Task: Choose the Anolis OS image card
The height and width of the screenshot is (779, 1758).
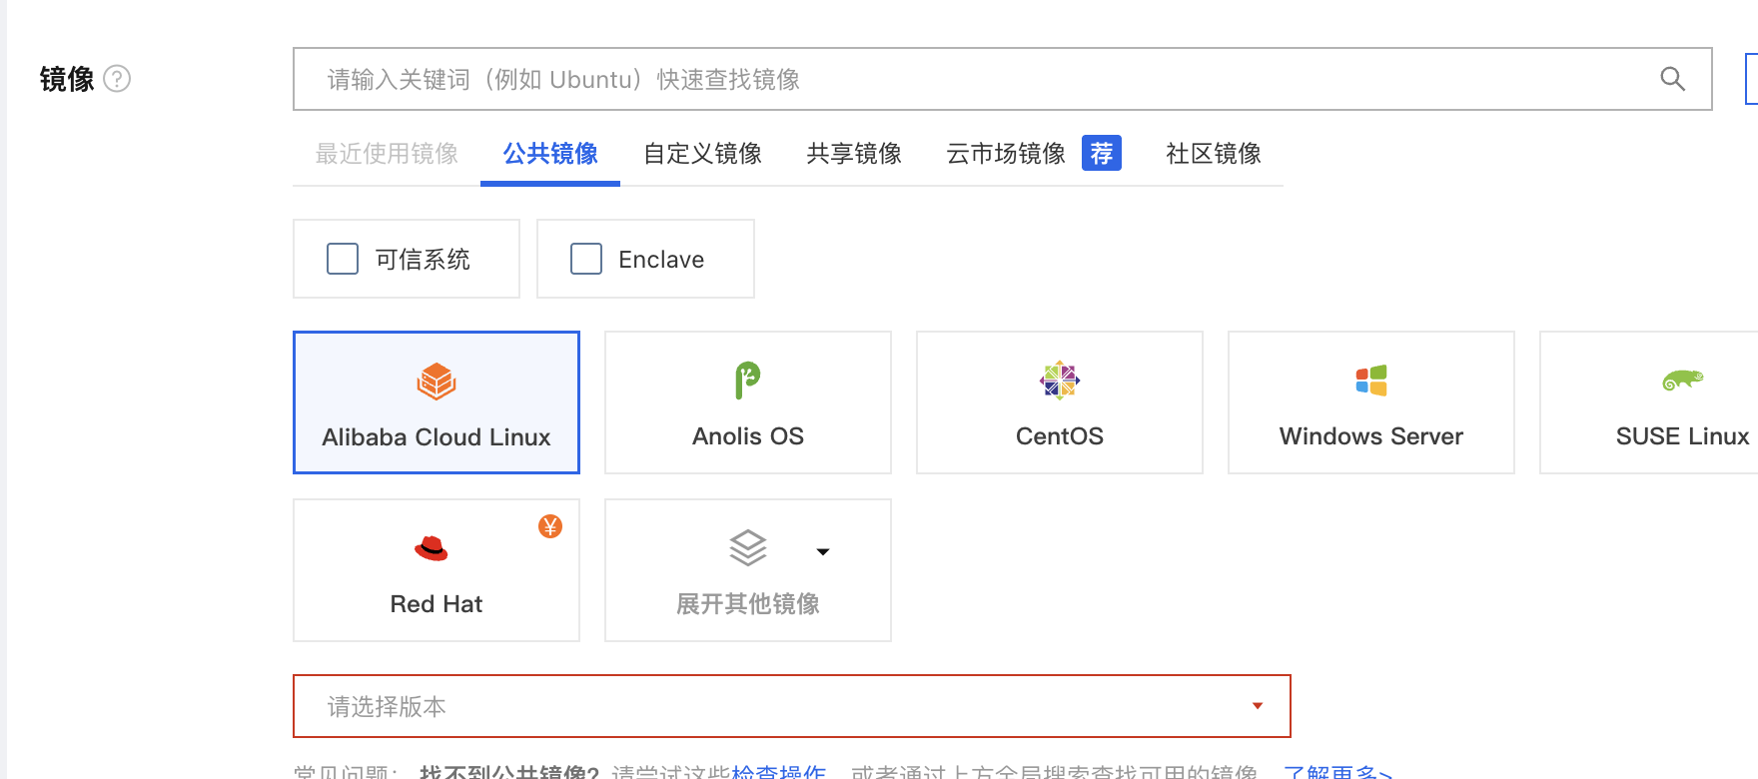Action: (x=748, y=402)
